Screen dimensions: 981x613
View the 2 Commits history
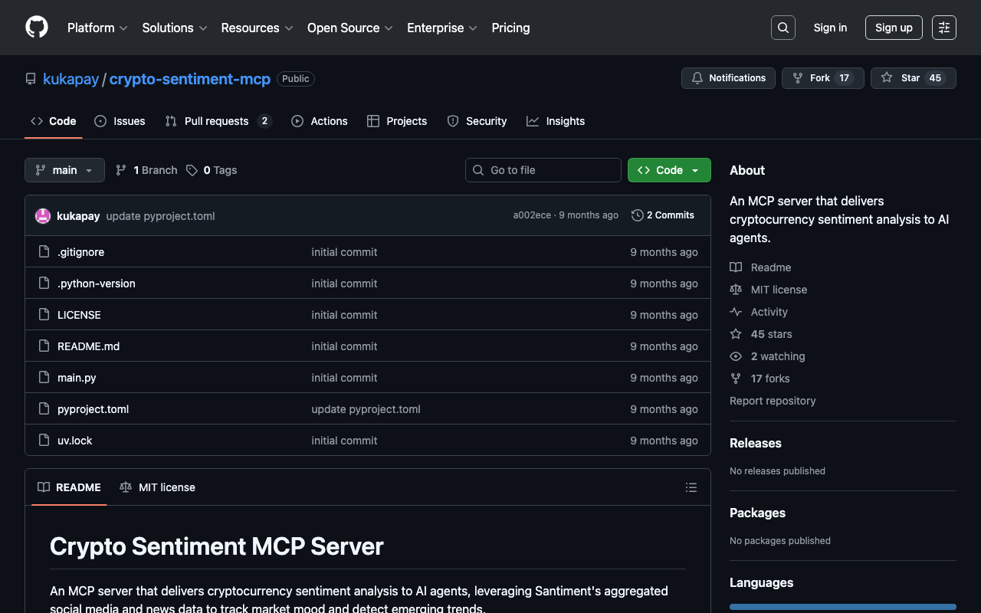(663, 215)
